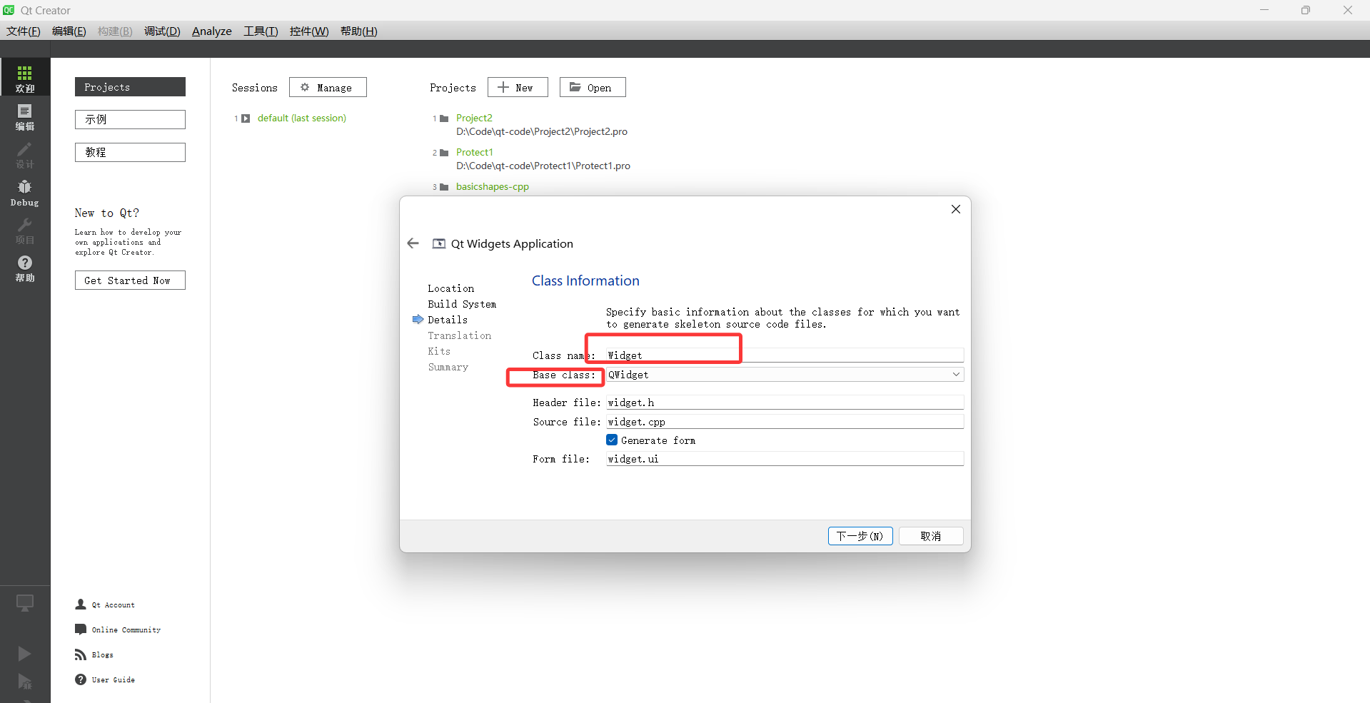
Task: Click the New project button
Action: [x=518, y=87]
